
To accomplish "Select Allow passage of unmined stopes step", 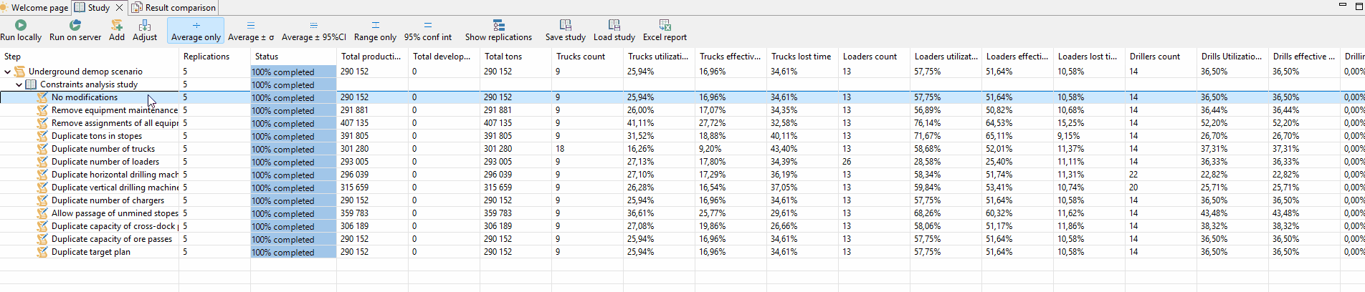I will [x=115, y=213].
